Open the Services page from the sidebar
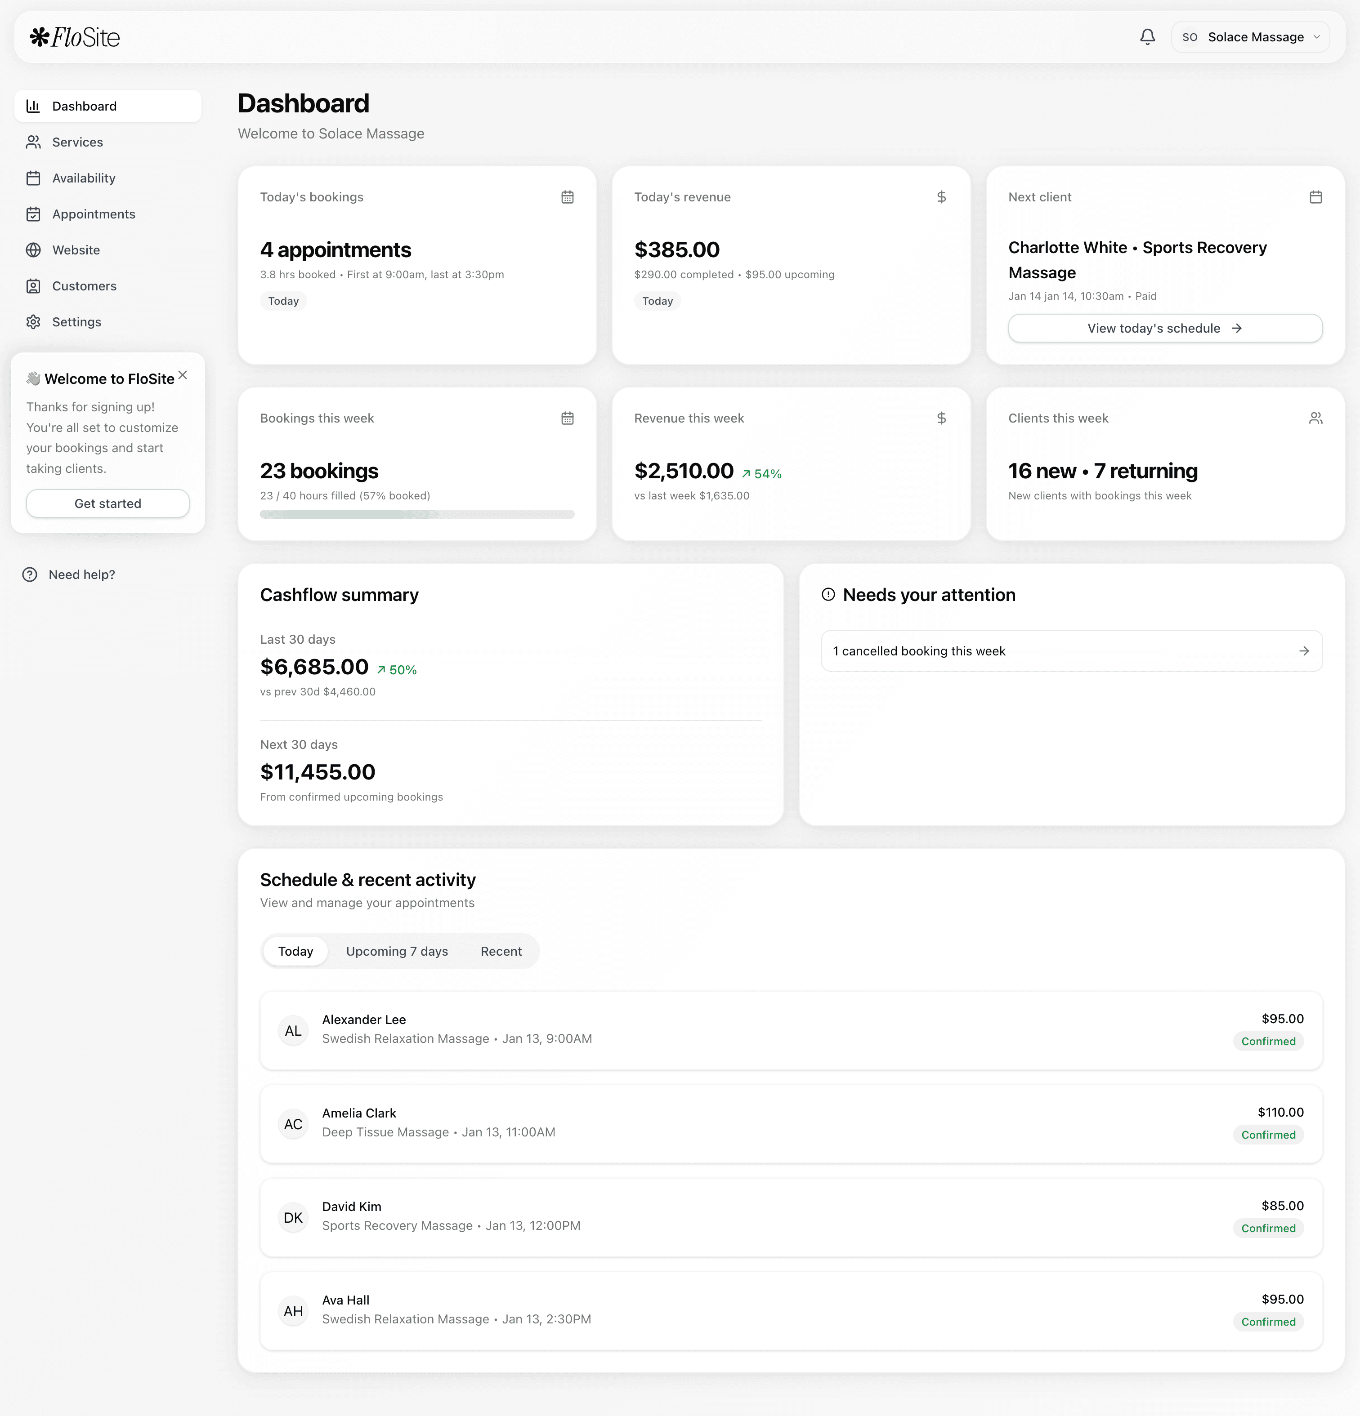Image resolution: width=1360 pixels, height=1416 pixels. (76, 142)
